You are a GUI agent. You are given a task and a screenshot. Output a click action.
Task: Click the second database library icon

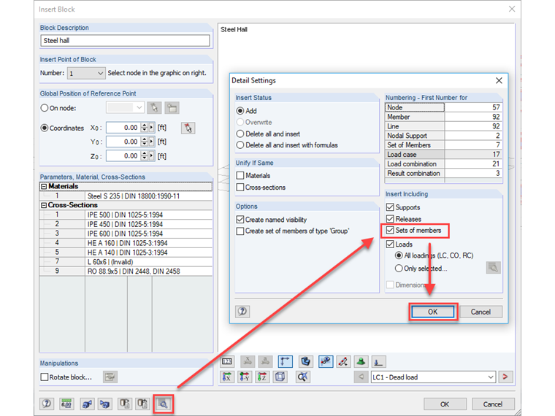click(x=142, y=404)
